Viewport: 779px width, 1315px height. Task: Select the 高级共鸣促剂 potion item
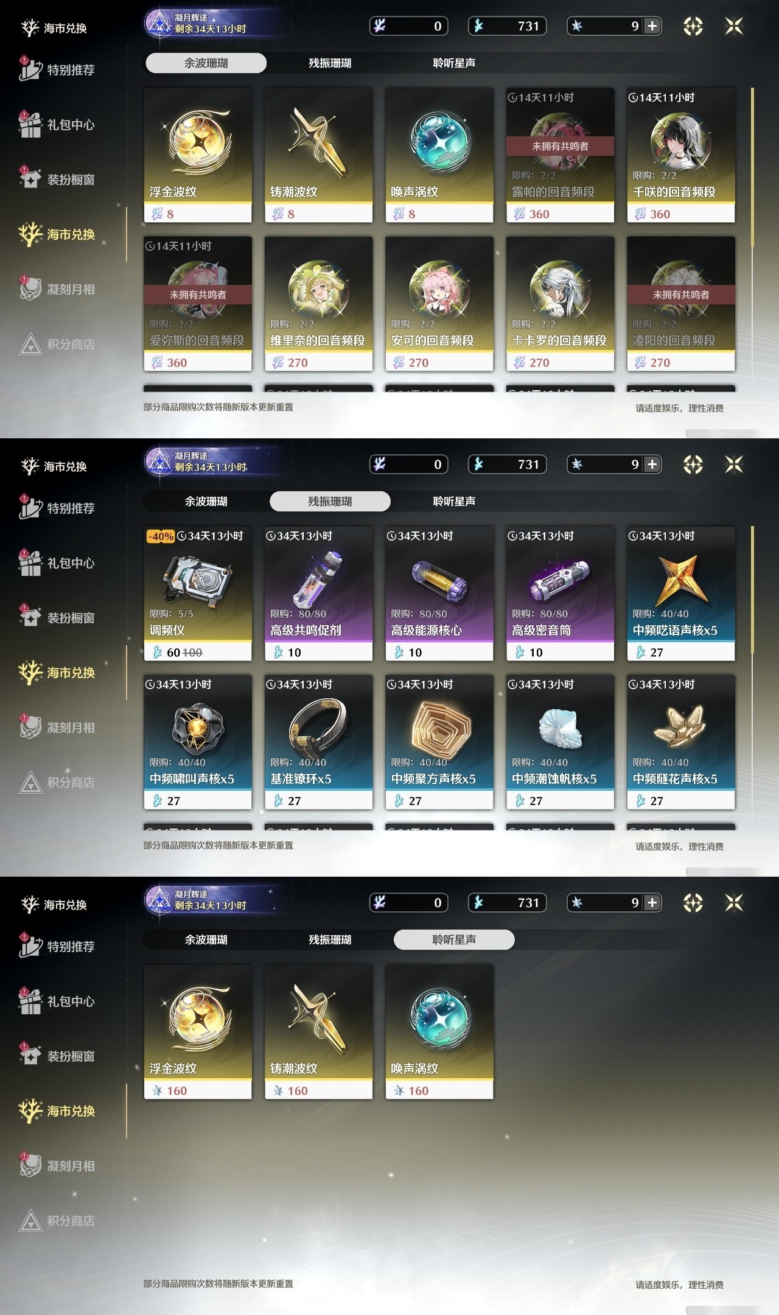click(318, 594)
